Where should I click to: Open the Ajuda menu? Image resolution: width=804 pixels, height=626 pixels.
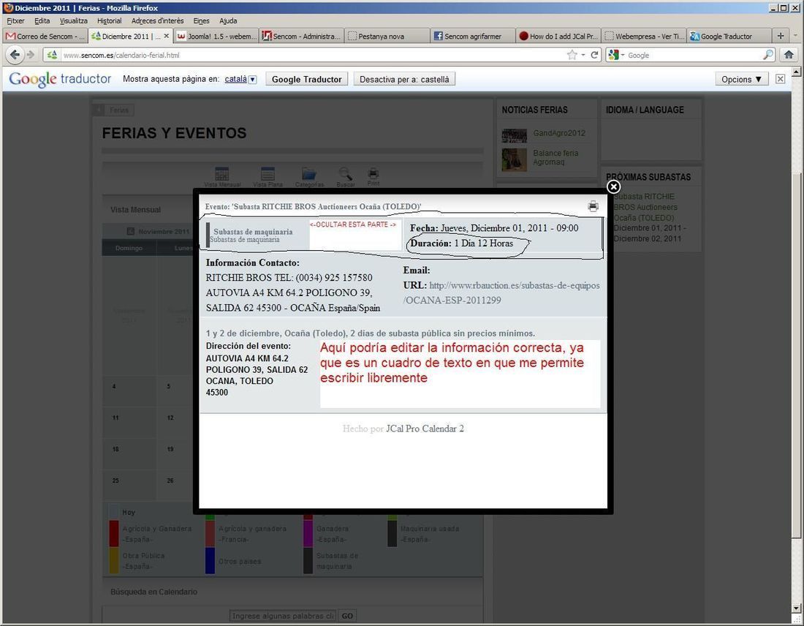coord(228,20)
